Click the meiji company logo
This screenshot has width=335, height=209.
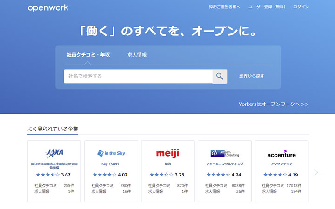[x=167, y=153]
